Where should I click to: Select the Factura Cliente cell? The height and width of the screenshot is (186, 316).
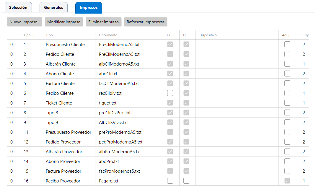[69, 84]
